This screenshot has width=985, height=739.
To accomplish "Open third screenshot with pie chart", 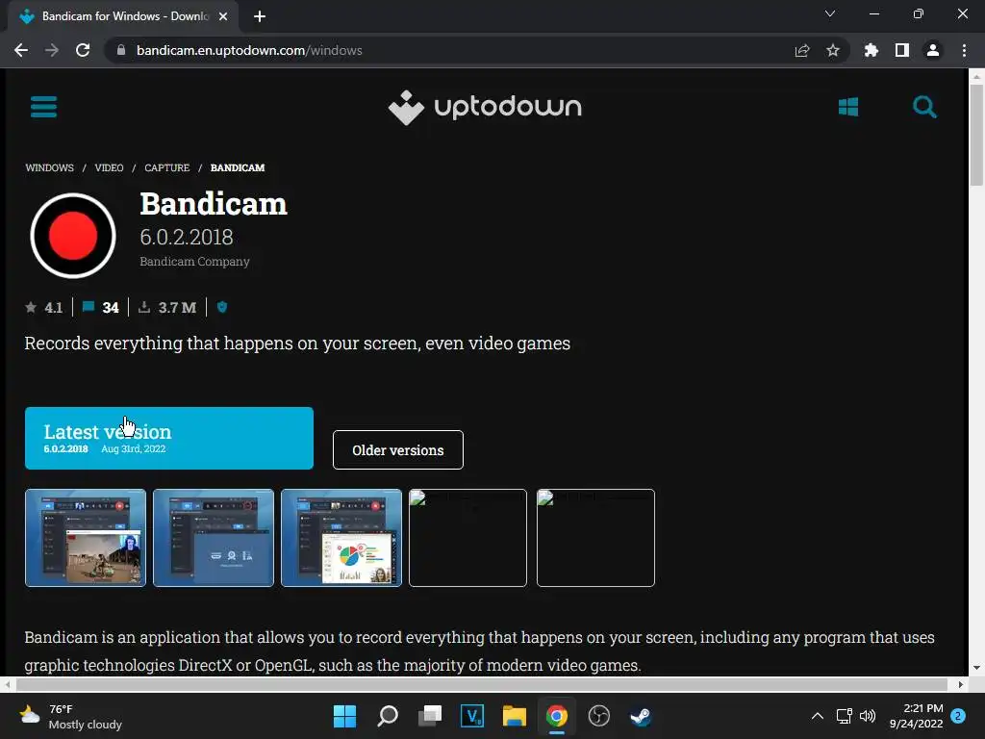I will pyautogui.click(x=341, y=538).
